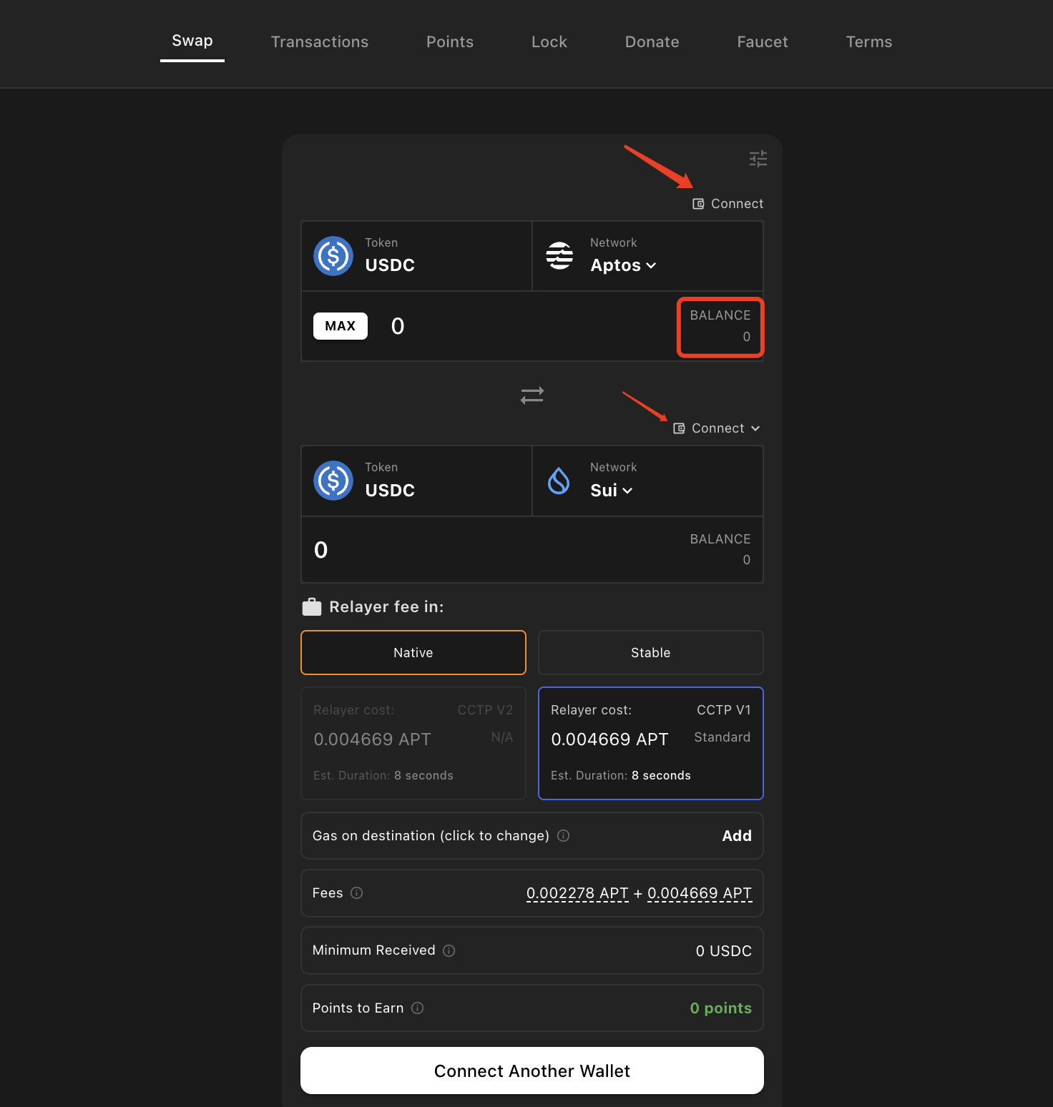Screen dimensions: 1053x1107
Task: Click info icon next to Points to Earn
Action: point(418,1008)
